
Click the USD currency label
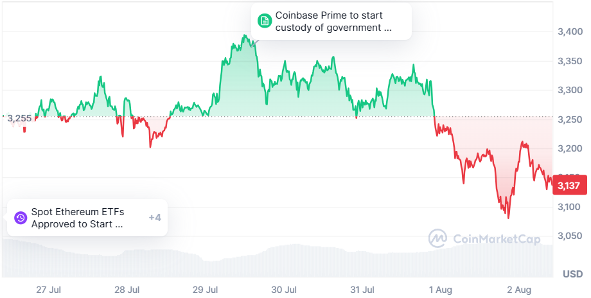click(x=572, y=275)
